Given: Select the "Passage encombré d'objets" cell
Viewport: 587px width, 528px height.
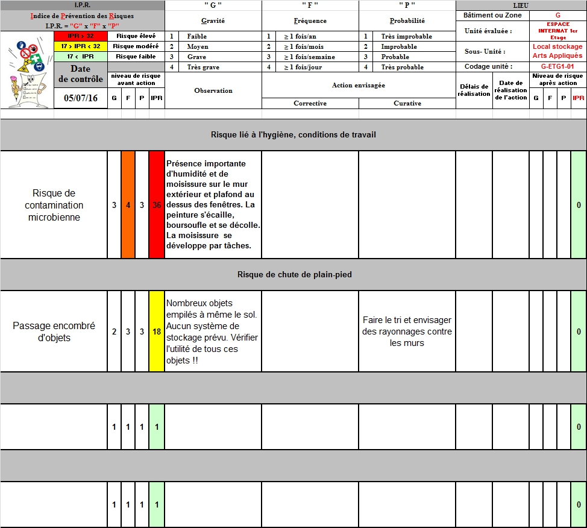Looking at the screenshot, I should tap(54, 332).
